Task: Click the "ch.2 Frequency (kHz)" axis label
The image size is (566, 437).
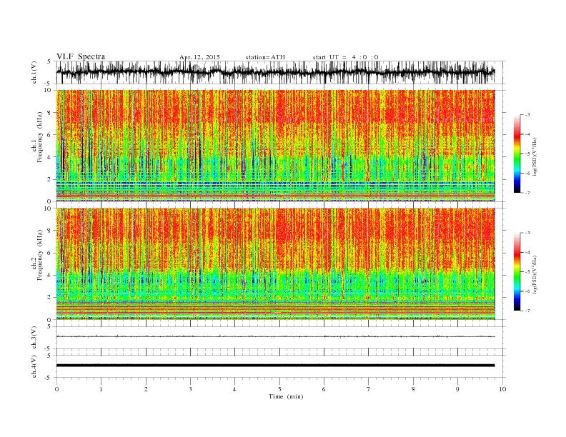Action: [37, 256]
